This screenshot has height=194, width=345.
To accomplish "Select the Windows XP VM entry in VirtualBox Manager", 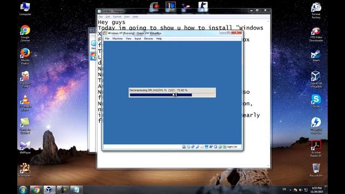I will coord(93,56).
